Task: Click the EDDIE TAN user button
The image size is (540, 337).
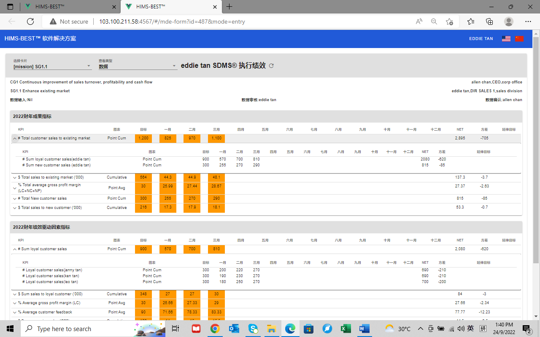Action: (481, 39)
